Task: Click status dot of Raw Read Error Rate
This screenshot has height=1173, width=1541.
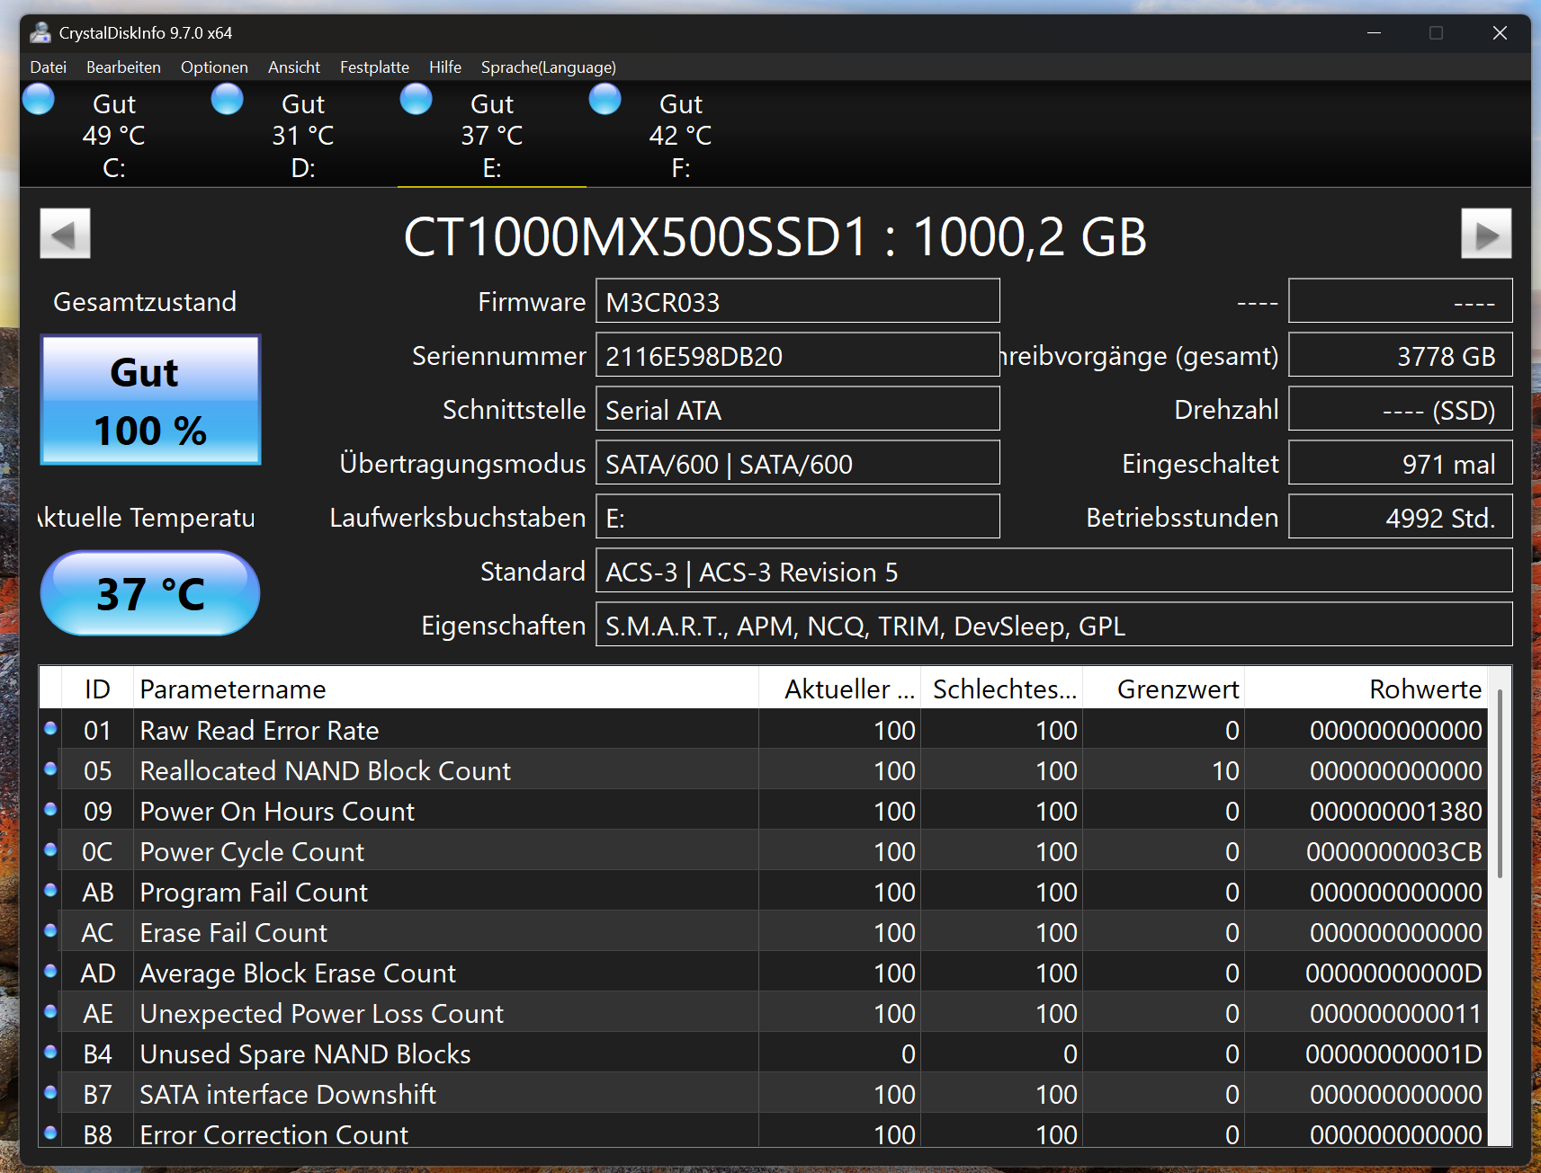Action: point(50,728)
